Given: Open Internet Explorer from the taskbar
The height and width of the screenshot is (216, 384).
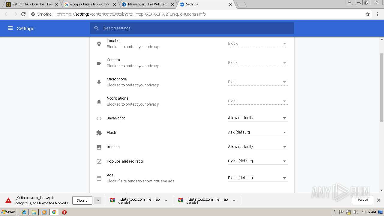Looking at the screenshot, I should pyautogui.click(x=24, y=212).
